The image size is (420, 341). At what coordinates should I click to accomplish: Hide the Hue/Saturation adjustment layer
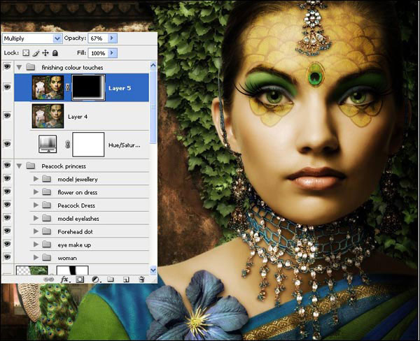(7, 143)
